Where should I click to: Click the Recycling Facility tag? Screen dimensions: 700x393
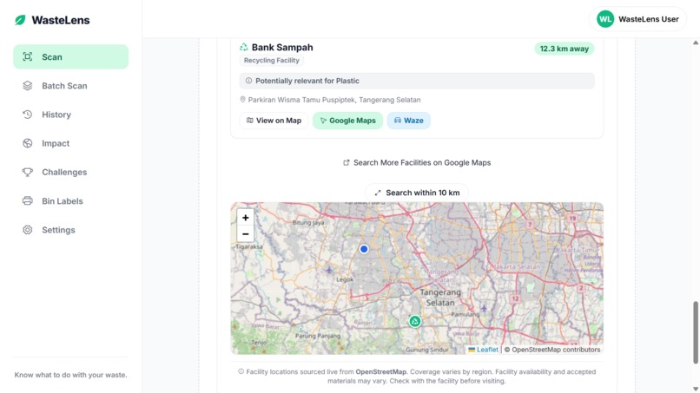pyautogui.click(x=272, y=60)
